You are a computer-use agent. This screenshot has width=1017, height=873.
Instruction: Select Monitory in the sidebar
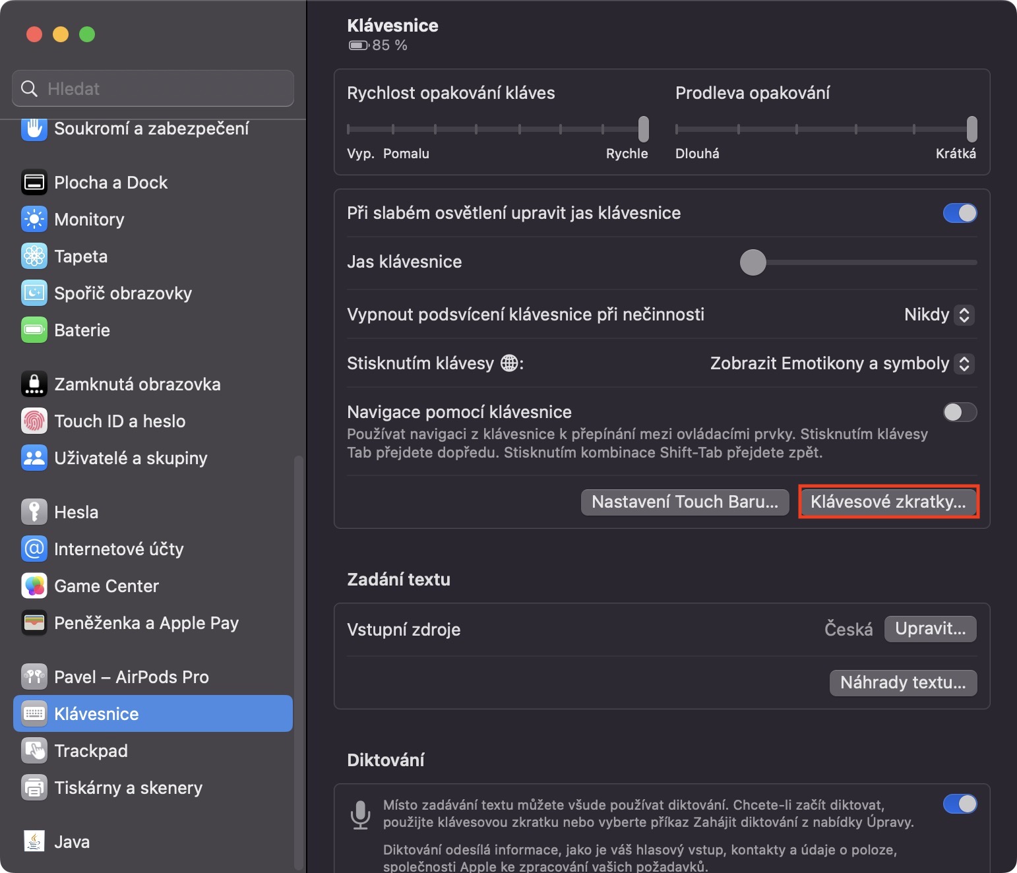pos(89,220)
